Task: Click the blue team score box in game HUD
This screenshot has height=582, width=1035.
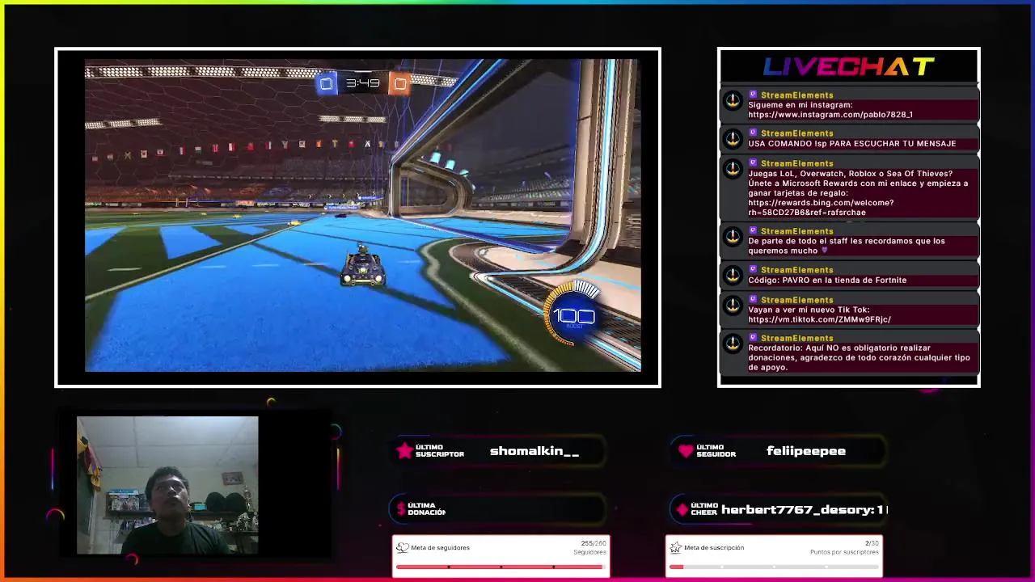Action: 326,83
